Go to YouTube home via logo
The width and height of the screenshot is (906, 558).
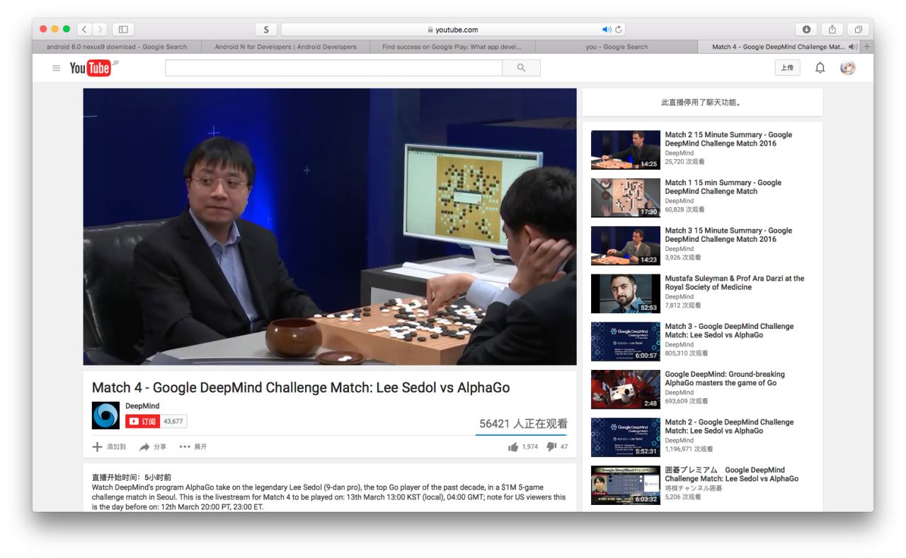coord(90,68)
